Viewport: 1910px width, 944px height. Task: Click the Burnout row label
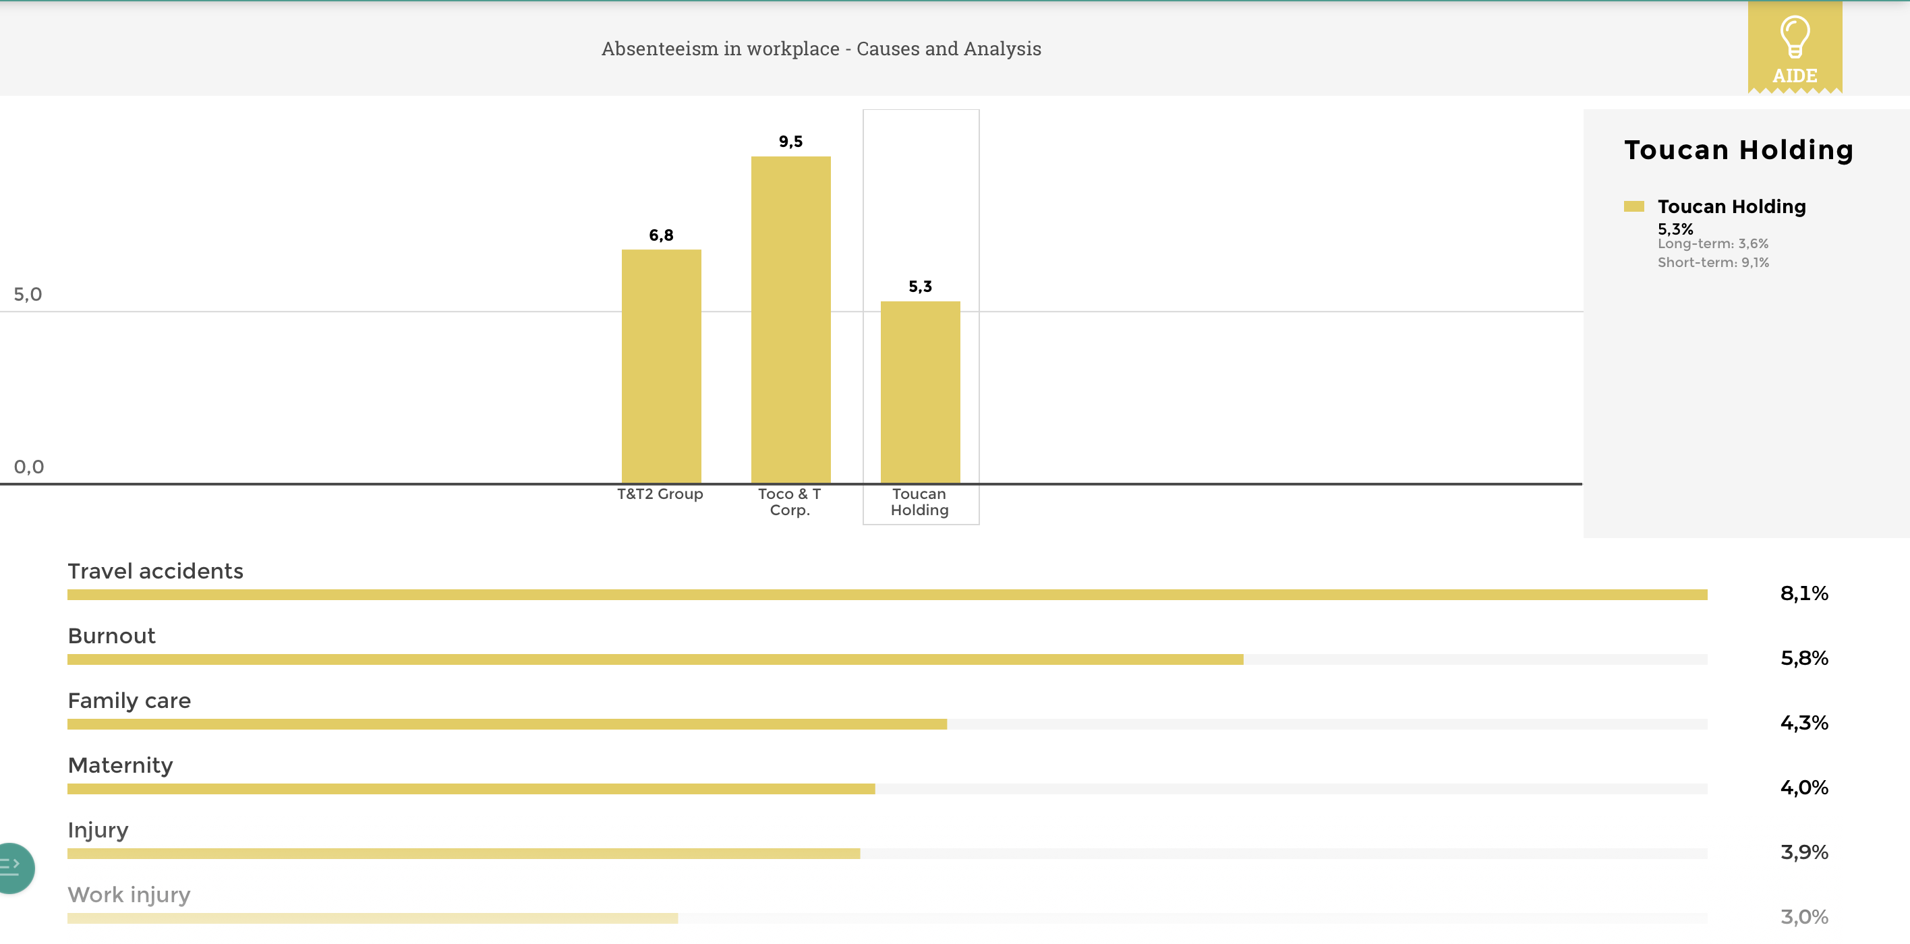click(111, 635)
